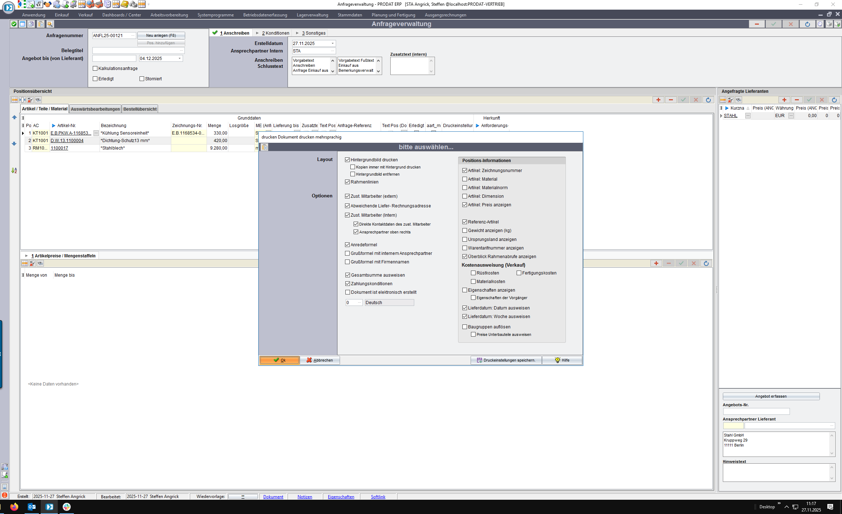Click the filing cabinet icon in toolbar

click(107, 4)
